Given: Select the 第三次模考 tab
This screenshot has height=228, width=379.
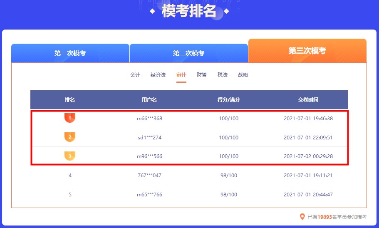Looking at the screenshot, I should [307, 51].
